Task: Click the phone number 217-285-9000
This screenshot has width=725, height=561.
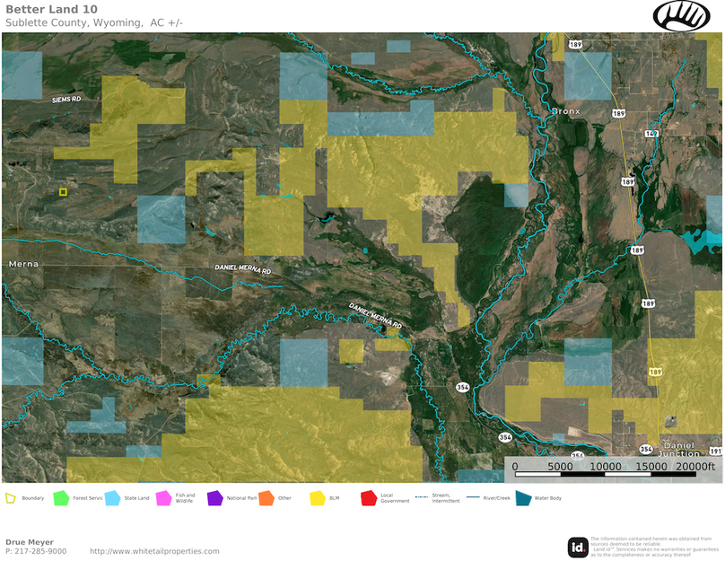Action: point(41,551)
